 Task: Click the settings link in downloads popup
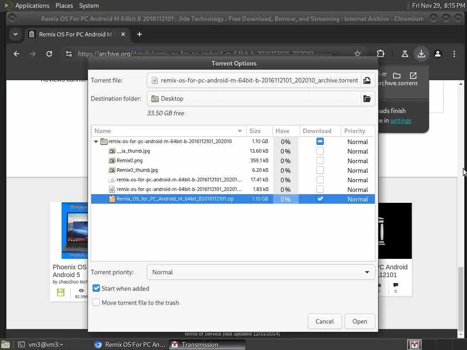click(x=400, y=120)
